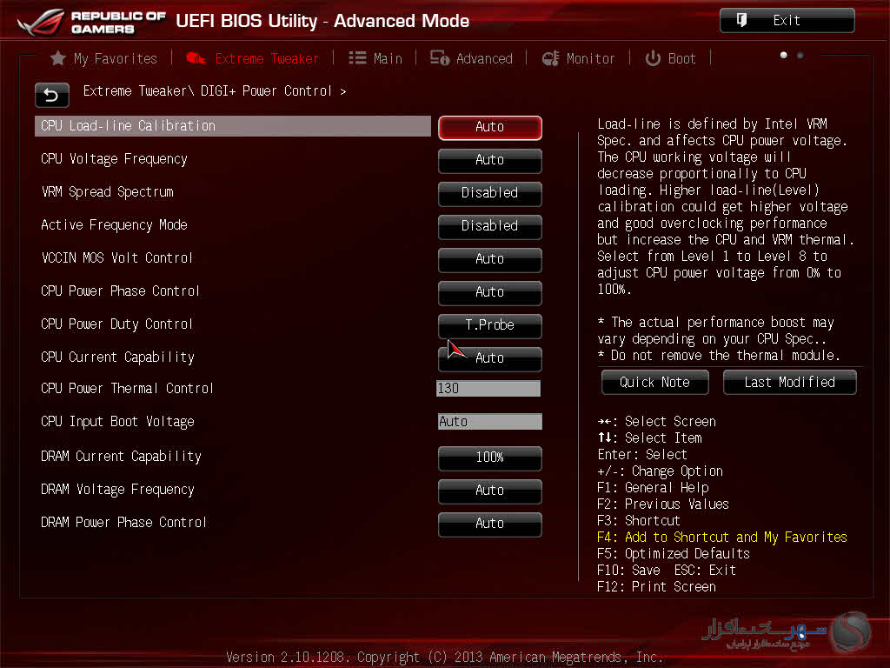This screenshot has height=668, width=890.
Task: Open CPU Power Duty Control T.Probe dropdown
Action: pyautogui.click(x=489, y=325)
